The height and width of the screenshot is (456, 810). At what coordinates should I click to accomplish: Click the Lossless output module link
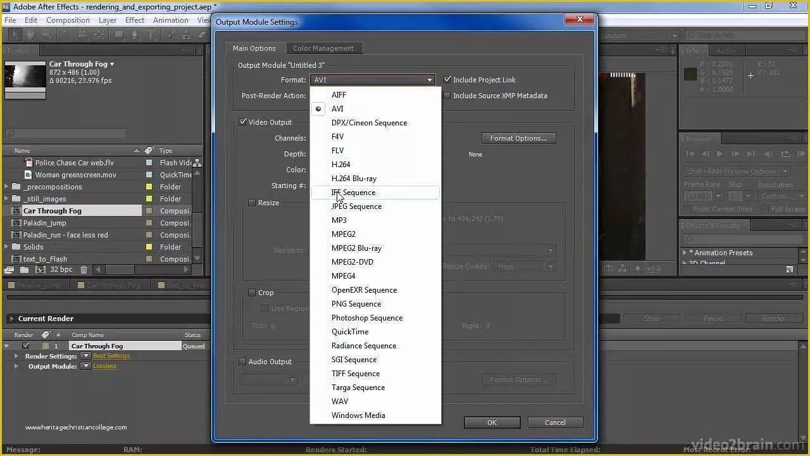(x=105, y=366)
